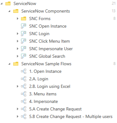Screen dimensions: 117x123
Task: Click the 3. Menu items flow icon
Action: 24,94
